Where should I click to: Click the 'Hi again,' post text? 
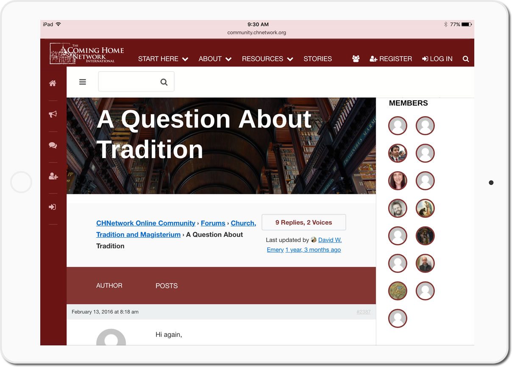pos(169,335)
